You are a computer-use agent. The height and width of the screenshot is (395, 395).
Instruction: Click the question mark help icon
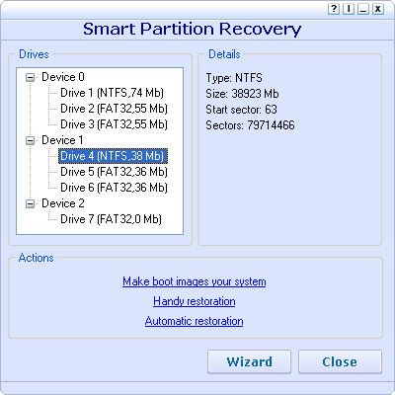click(x=333, y=9)
